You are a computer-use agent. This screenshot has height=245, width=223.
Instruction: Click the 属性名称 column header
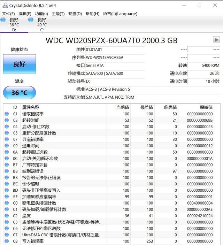click(31, 107)
